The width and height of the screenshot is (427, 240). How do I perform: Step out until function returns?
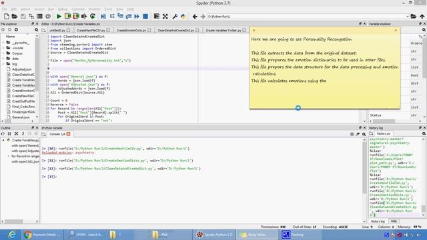129,16
